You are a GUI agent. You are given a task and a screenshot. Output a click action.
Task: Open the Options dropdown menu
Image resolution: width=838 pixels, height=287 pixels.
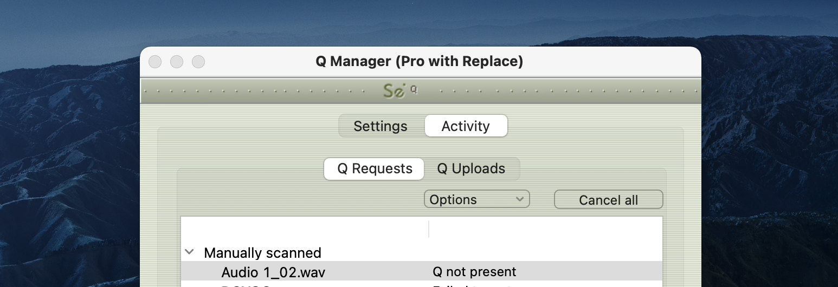click(476, 199)
